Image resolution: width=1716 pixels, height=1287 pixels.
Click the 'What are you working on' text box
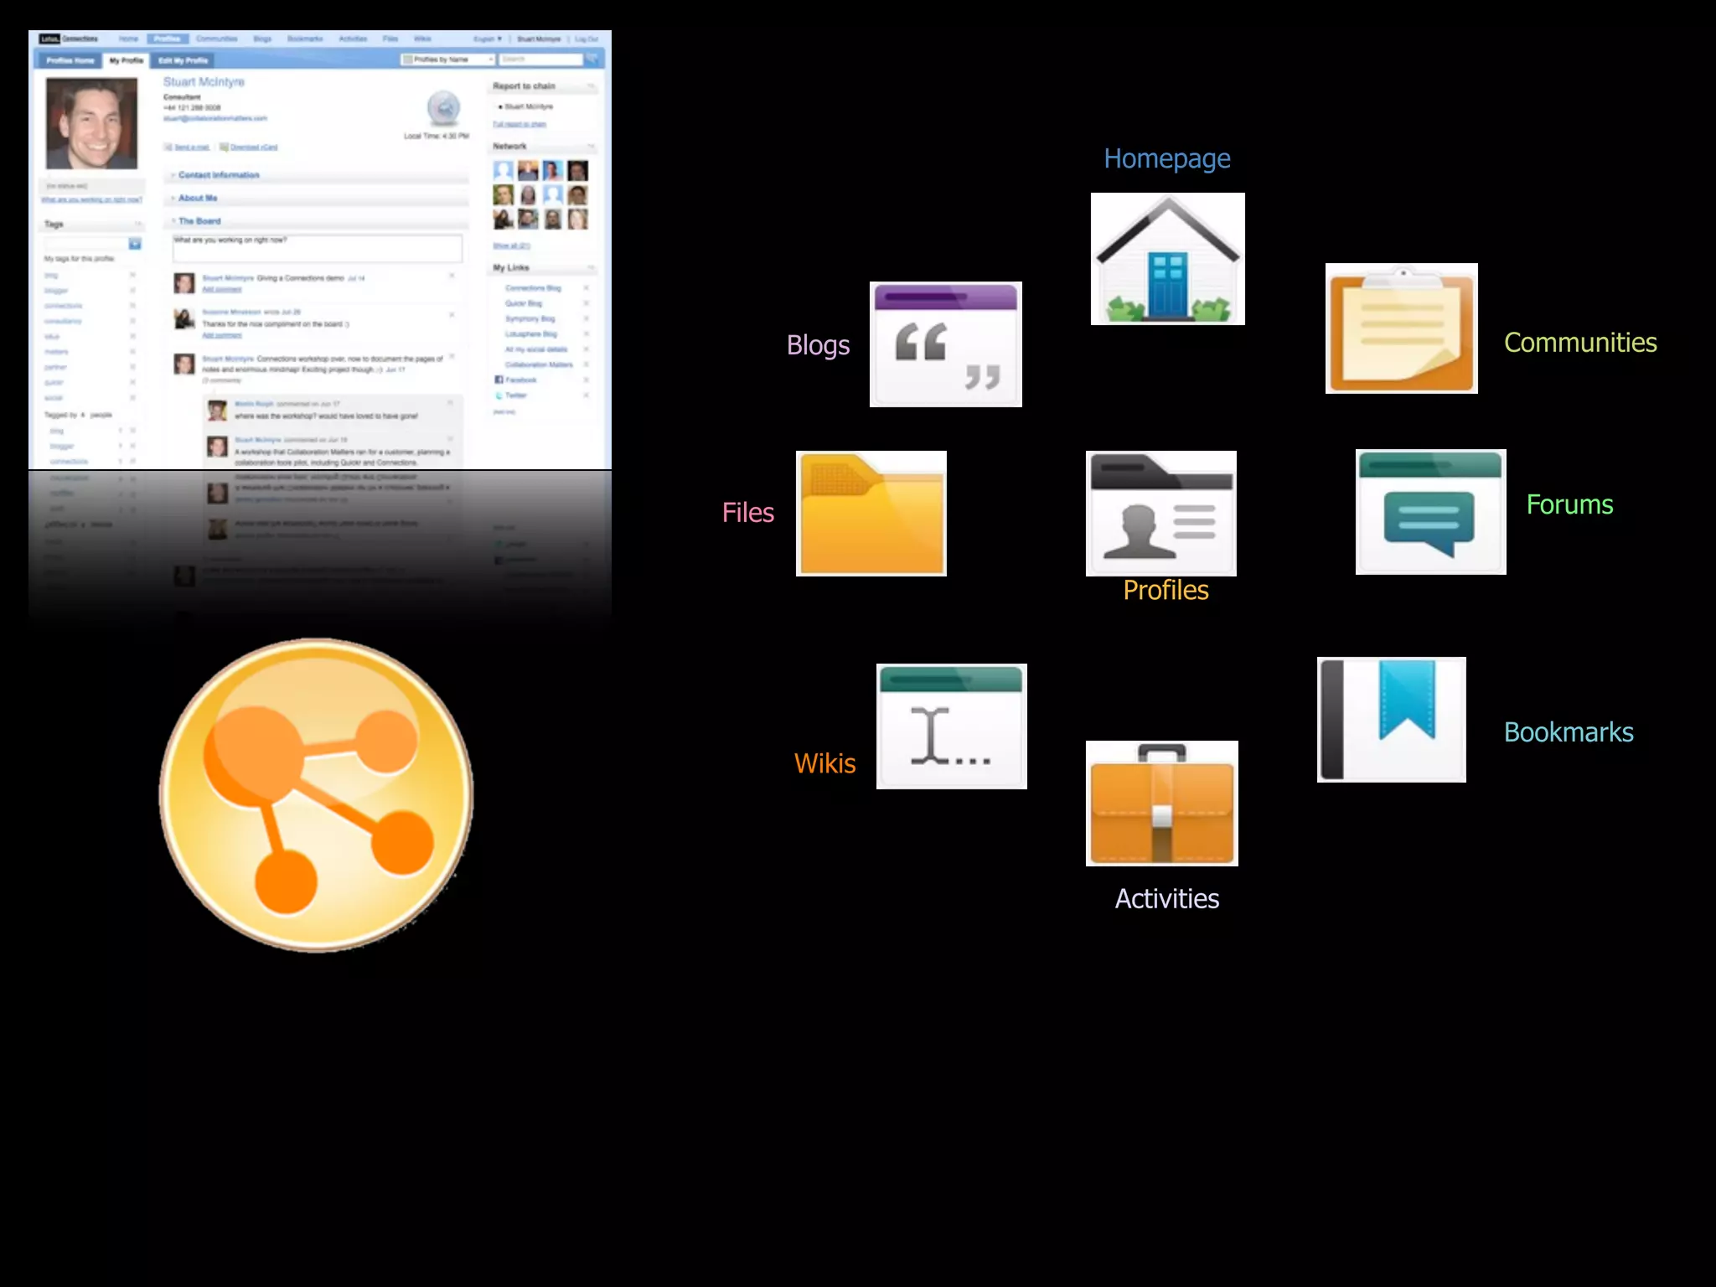coord(317,248)
